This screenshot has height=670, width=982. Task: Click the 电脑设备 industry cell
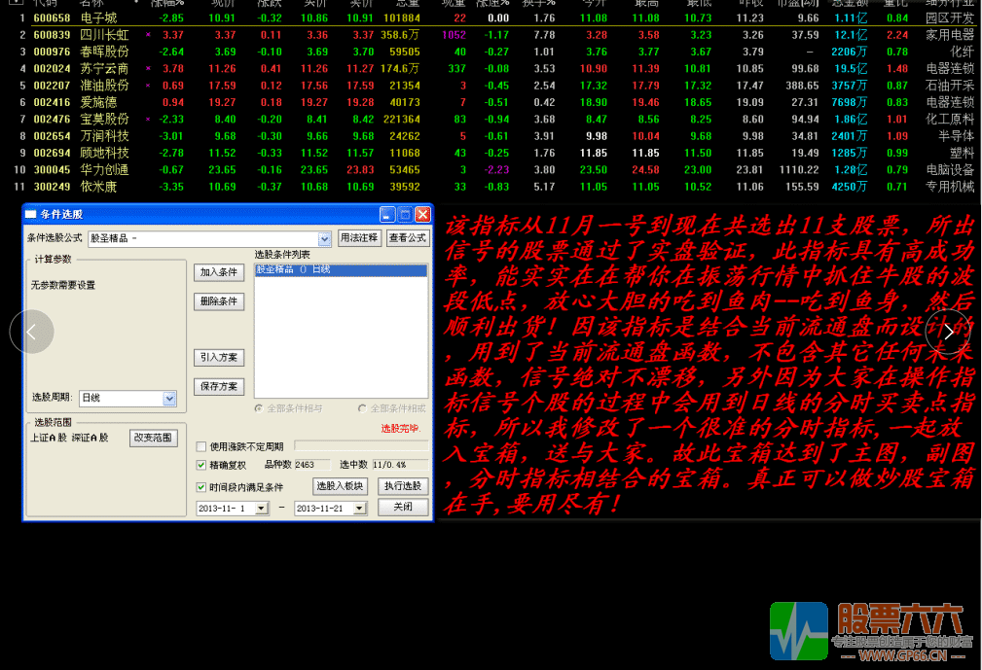[950, 170]
